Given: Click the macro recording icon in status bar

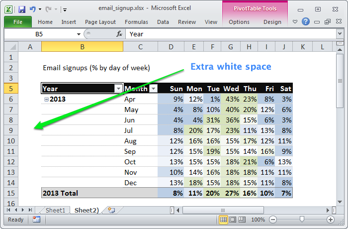Looking at the screenshot, I should pos(36,220).
